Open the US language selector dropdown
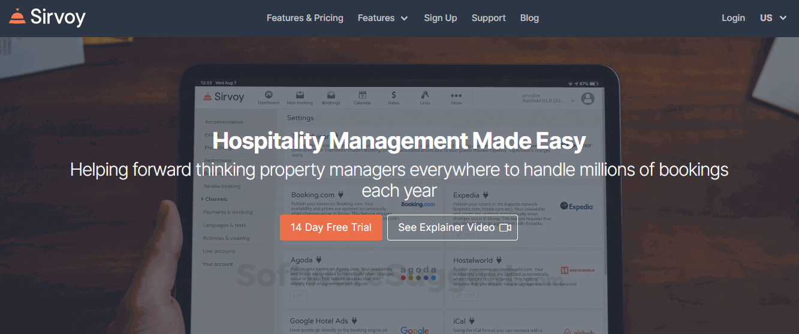 point(773,18)
